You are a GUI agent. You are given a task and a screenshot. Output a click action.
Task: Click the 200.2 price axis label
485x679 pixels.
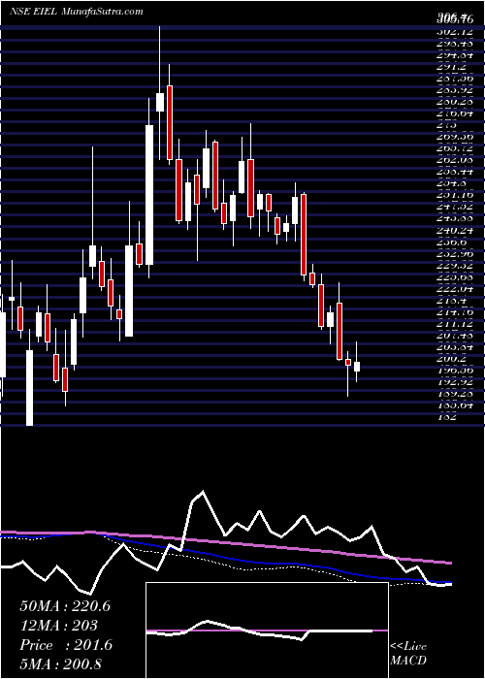point(452,359)
